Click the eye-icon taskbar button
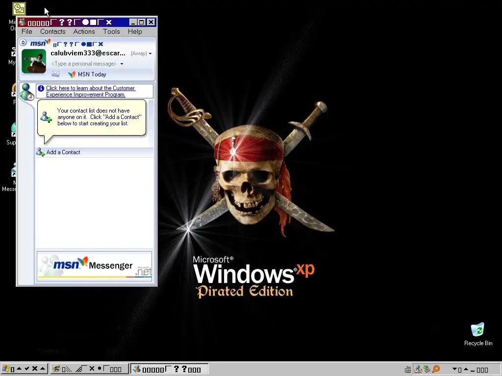Viewport: 502px width, 376px height. coord(89,369)
